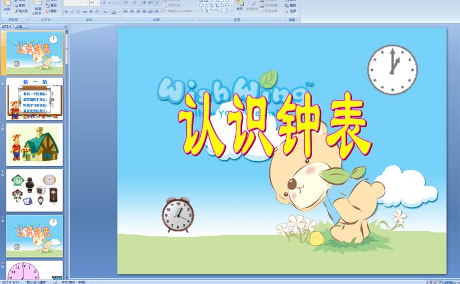460x284 pixels.
Task: Toggle text Shadow formatting
Action: point(91,11)
